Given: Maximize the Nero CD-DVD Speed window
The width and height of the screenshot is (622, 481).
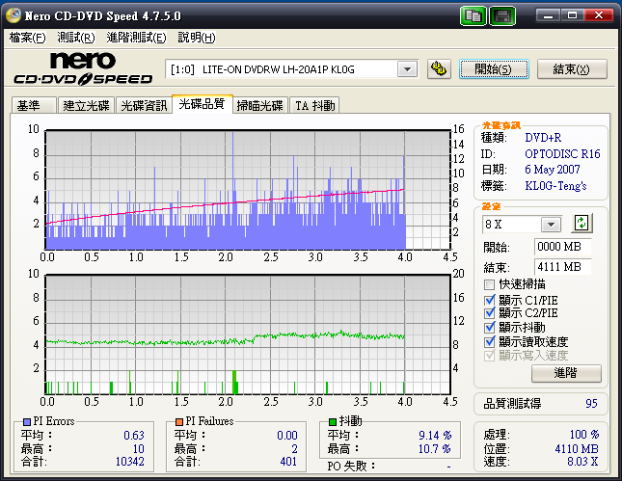Looking at the screenshot, I should click(572, 15).
